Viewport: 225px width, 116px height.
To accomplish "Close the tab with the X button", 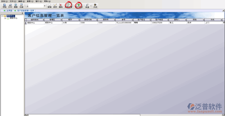I will (x=224, y=10).
